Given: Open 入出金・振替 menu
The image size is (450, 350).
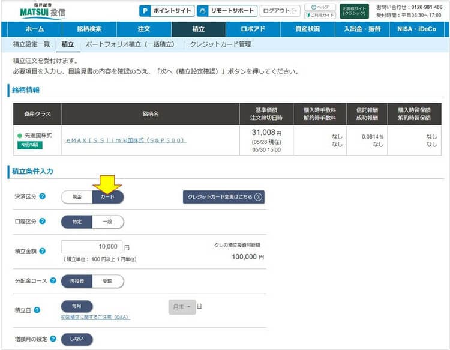Looking at the screenshot, I should [x=362, y=29].
